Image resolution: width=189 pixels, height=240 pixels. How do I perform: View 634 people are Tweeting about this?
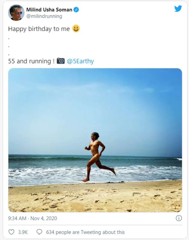tap(85, 232)
